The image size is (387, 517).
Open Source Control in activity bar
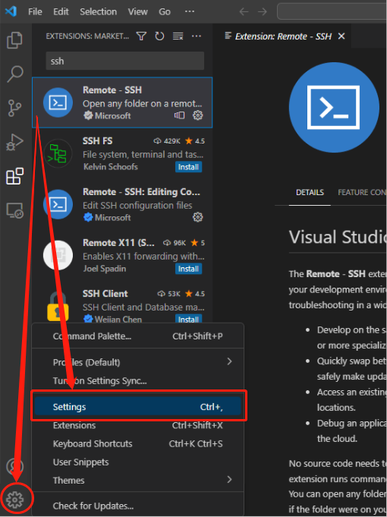coord(15,108)
